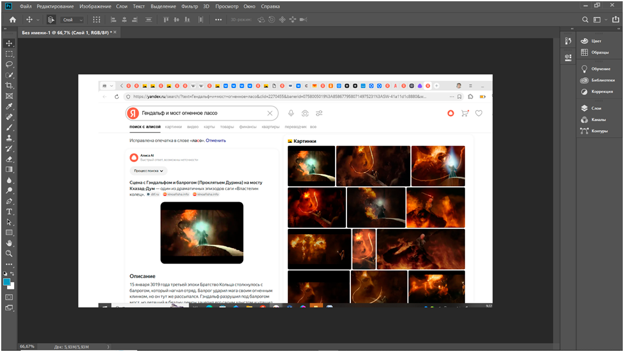Align top edges in options bar
The height and width of the screenshot is (352, 624).
pyautogui.click(x=166, y=20)
